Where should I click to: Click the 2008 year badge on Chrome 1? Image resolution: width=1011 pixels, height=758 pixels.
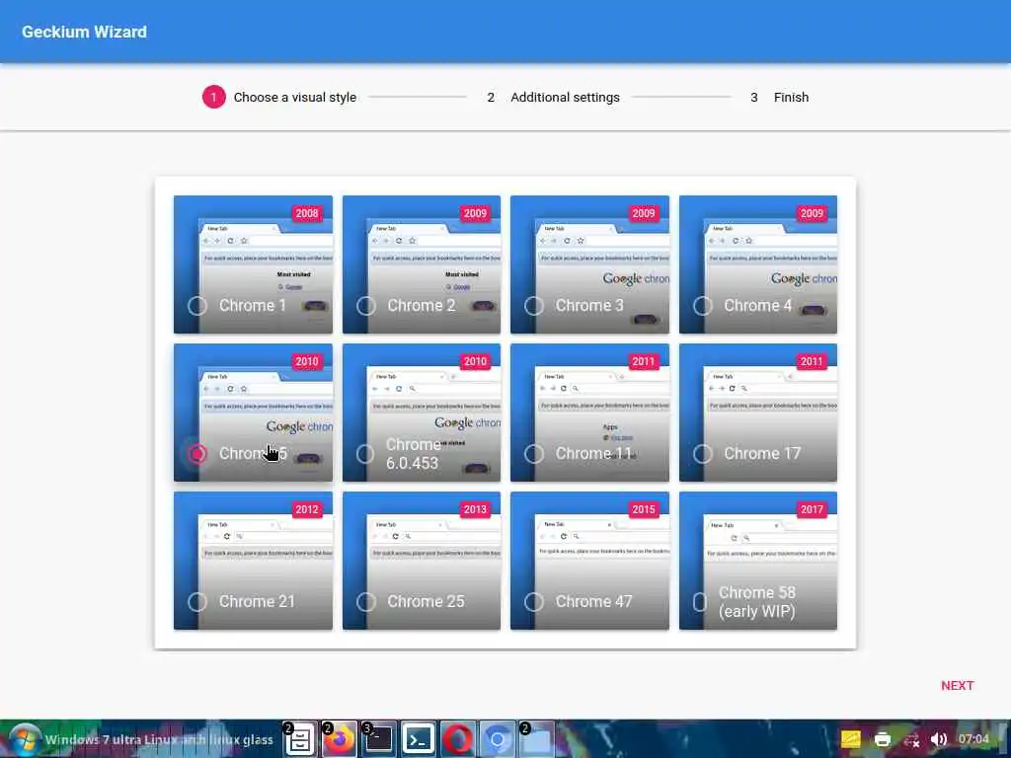[x=307, y=213]
